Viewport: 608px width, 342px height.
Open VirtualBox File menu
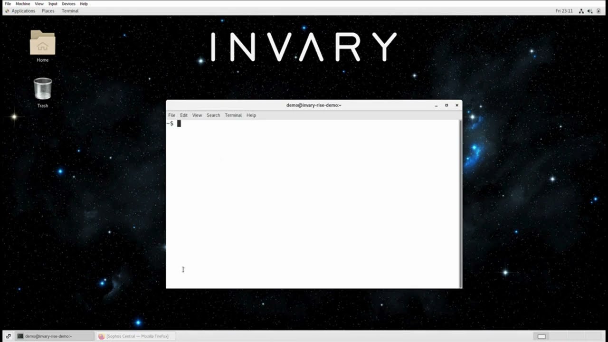click(8, 4)
